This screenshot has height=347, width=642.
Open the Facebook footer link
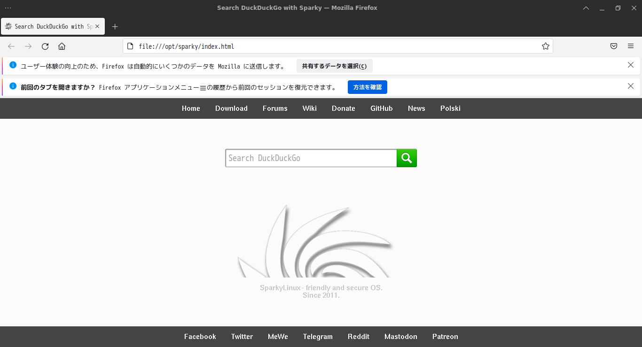coord(200,337)
